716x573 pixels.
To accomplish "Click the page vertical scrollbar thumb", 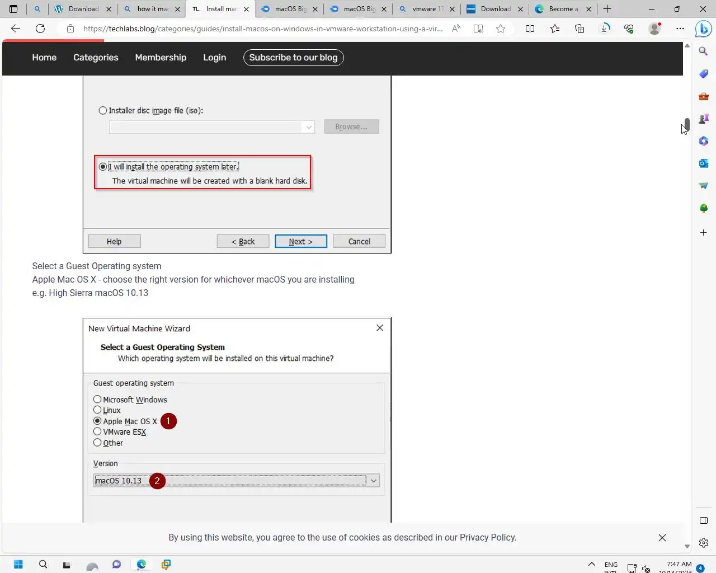I will 687,124.
